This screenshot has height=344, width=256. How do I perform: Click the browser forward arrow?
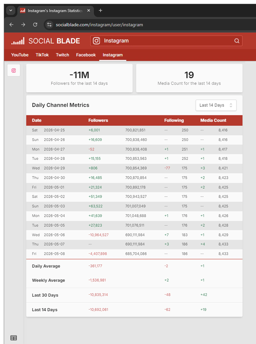pos(23,25)
